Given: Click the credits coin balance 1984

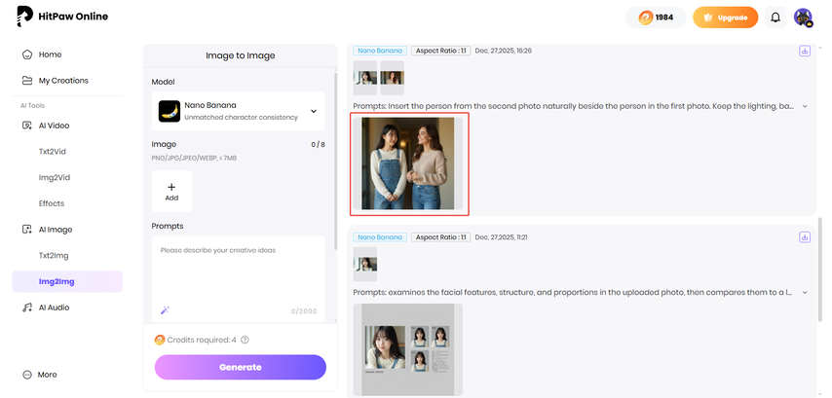Looking at the screenshot, I should coord(656,18).
